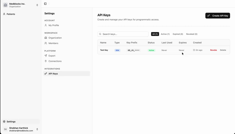Click the Key Prefix column header
This screenshot has width=235, height=134.
132,43
